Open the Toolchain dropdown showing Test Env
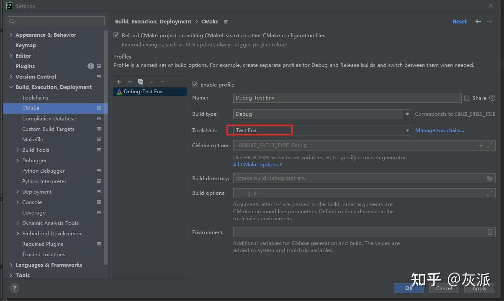This screenshot has width=504, height=301. click(x=407, y=130)
